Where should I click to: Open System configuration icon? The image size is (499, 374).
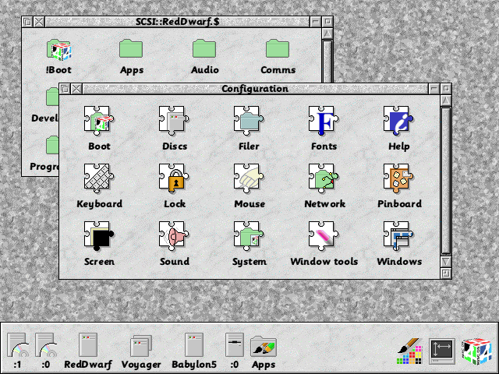tap(249, 236)
